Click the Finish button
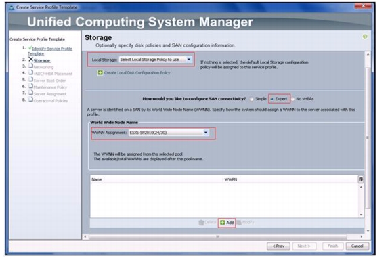The width and height of the screenshot is (390, 260). point(333,246)
